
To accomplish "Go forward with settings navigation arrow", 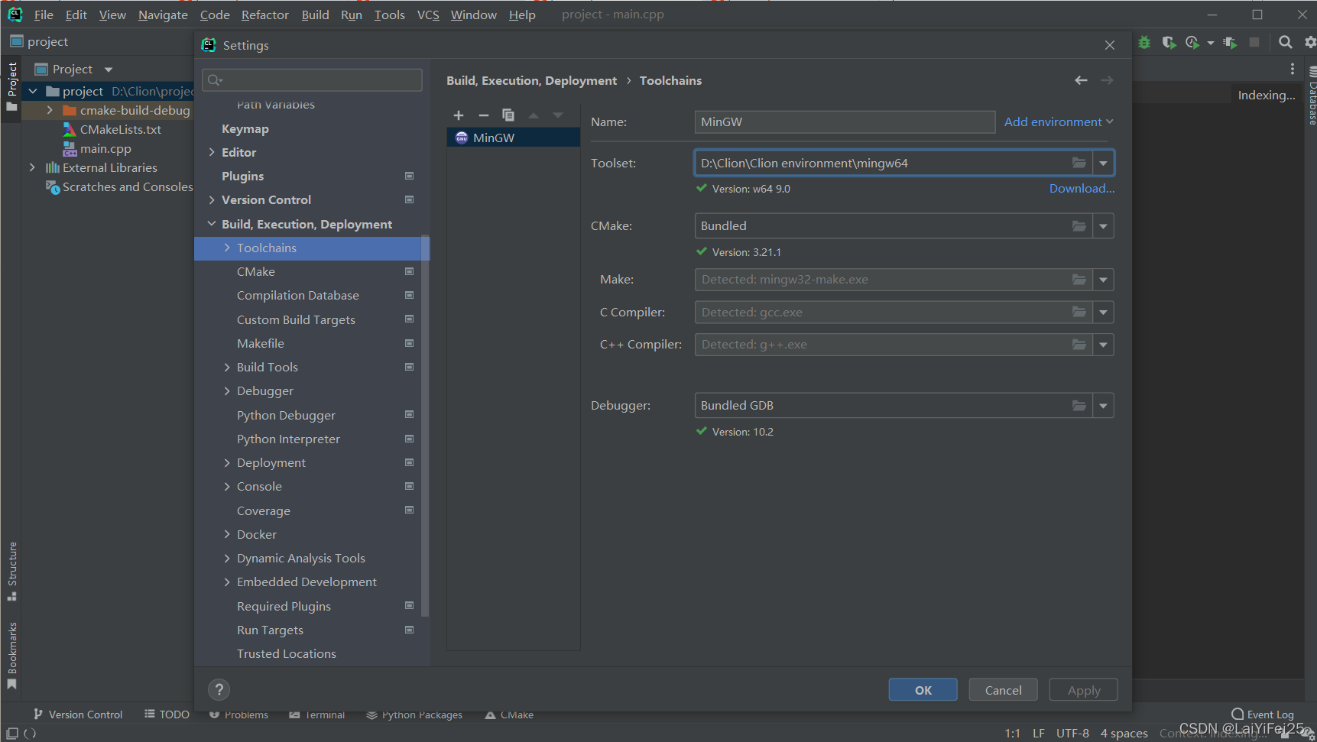I will coord(1107,80).
